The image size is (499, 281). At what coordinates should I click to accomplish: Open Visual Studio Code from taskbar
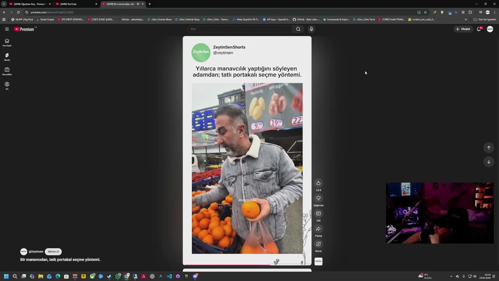point(169,276)
